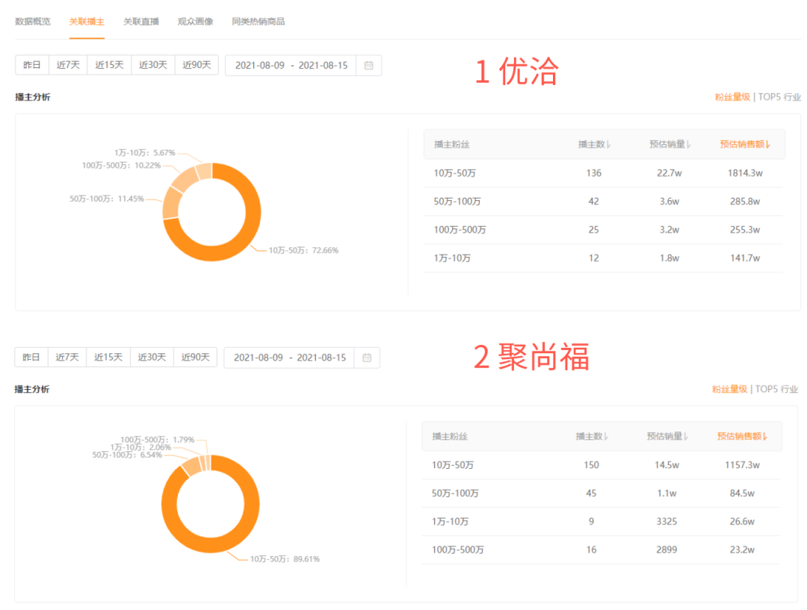Open calendar icon in the 聚尚福 date picker

point(367,358)
